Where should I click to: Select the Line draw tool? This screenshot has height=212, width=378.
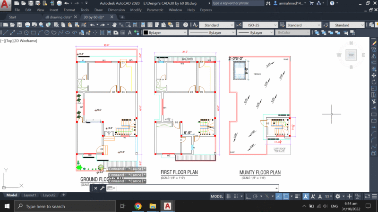click(x=5, y=33)
